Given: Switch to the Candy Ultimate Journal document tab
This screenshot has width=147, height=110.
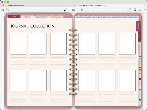Looking at the screenshot, I should pyautogui.click(x=39, y=5).
